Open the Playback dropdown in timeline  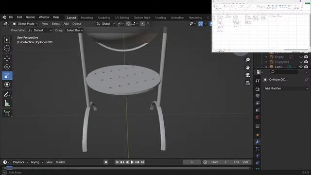[x=20, y=162]
